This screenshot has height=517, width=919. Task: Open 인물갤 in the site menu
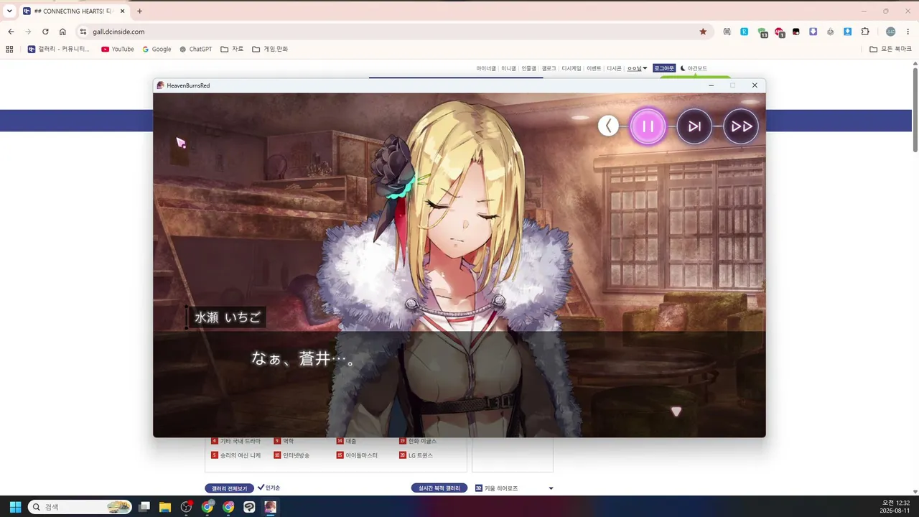[x=528, y=68]
